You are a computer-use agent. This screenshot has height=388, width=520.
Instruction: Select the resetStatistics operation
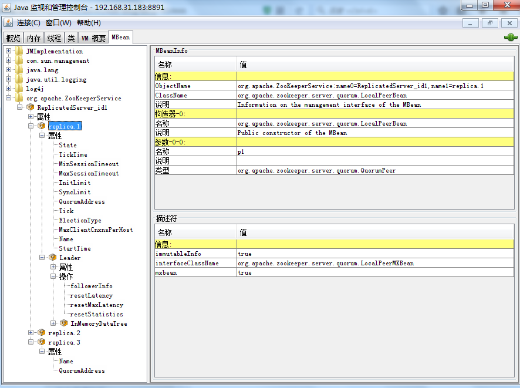[x=96, y=314]
